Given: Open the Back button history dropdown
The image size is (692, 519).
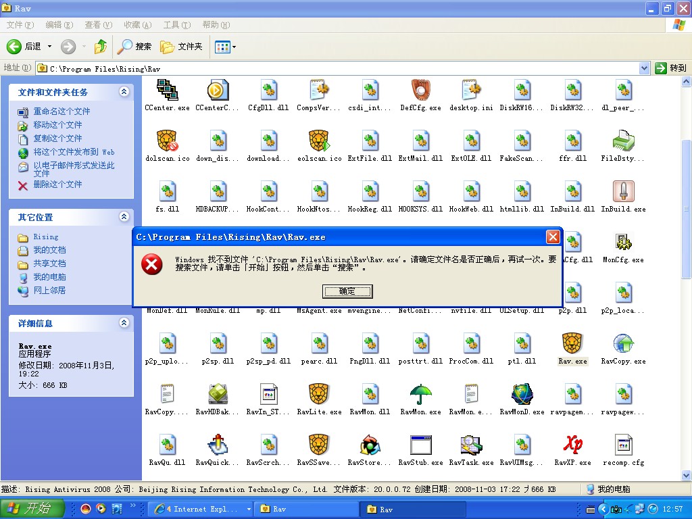Looking at the screenshot, I should click(49, 46).
